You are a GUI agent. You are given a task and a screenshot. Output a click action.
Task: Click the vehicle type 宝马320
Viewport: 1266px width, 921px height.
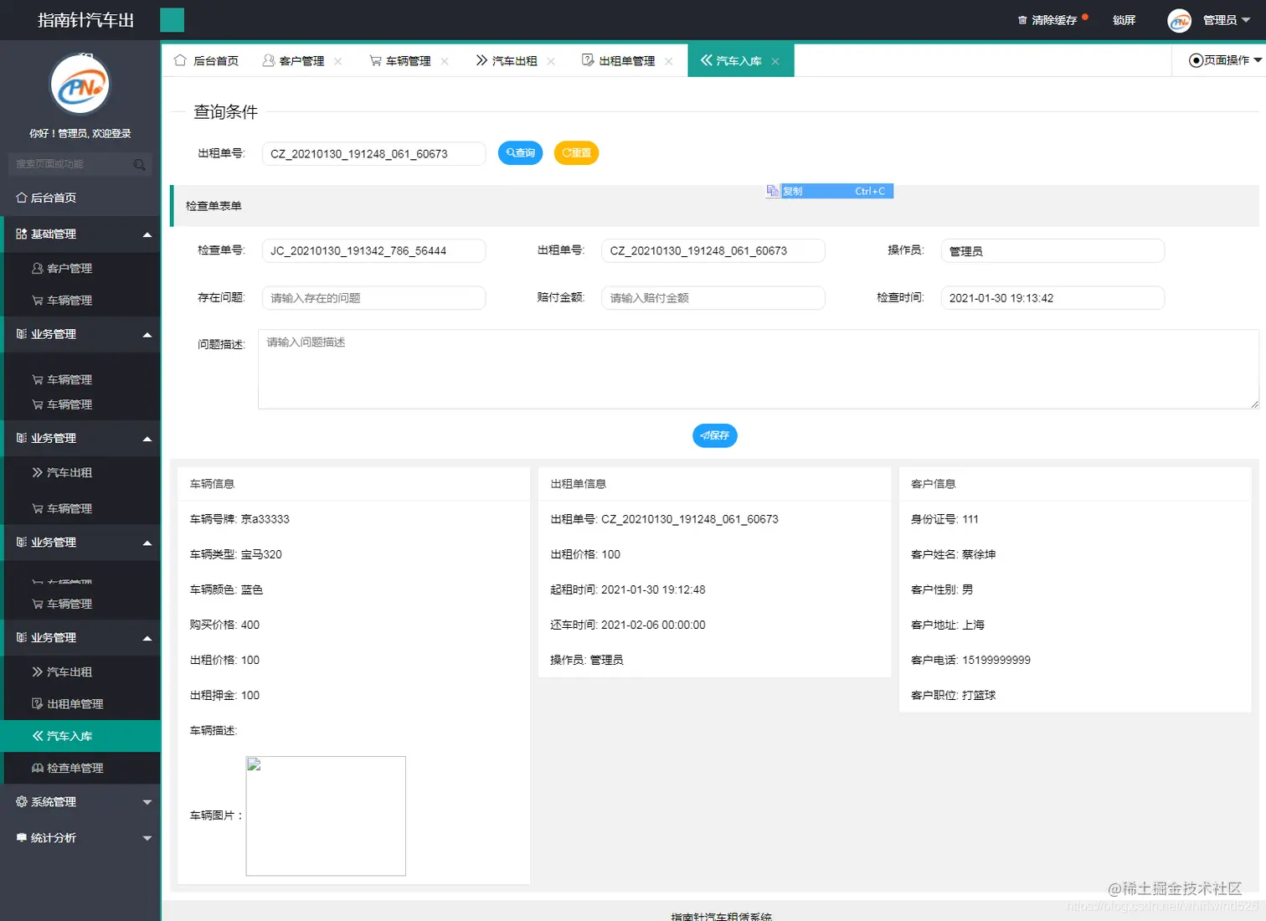click(x=261, y=554)
